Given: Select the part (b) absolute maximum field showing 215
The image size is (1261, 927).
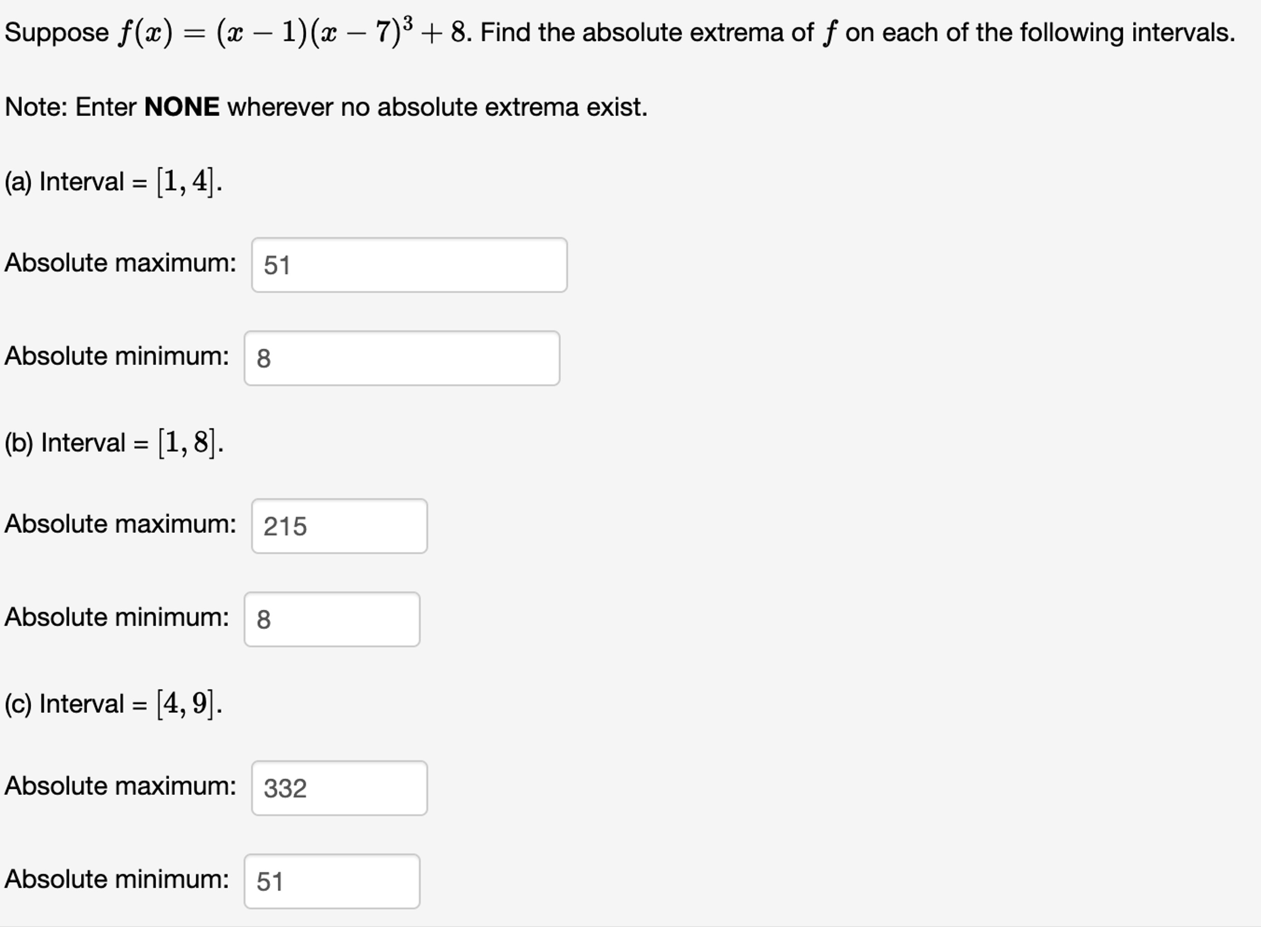Looking at the screenshot, I should pos(339,526).
